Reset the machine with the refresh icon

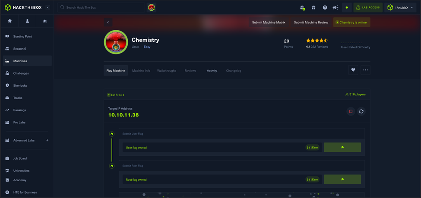(361, 111)
